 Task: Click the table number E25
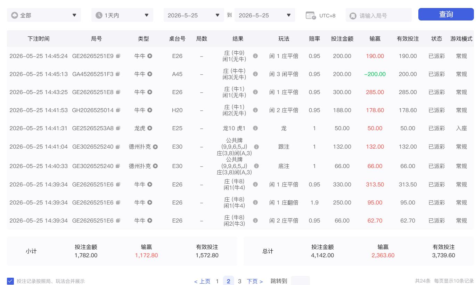click(x=177, y=128)
